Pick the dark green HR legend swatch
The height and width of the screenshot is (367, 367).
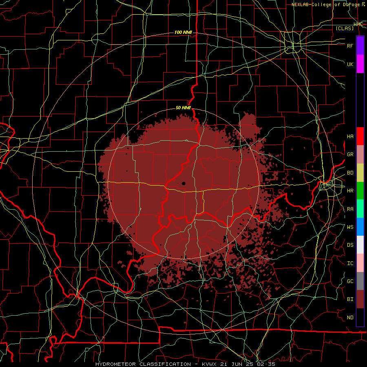click(x=360, y=191)
